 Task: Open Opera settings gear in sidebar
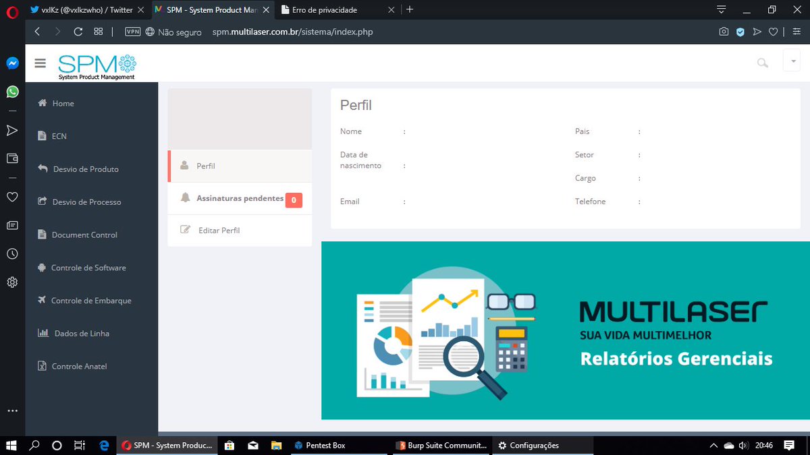[12, 282]
